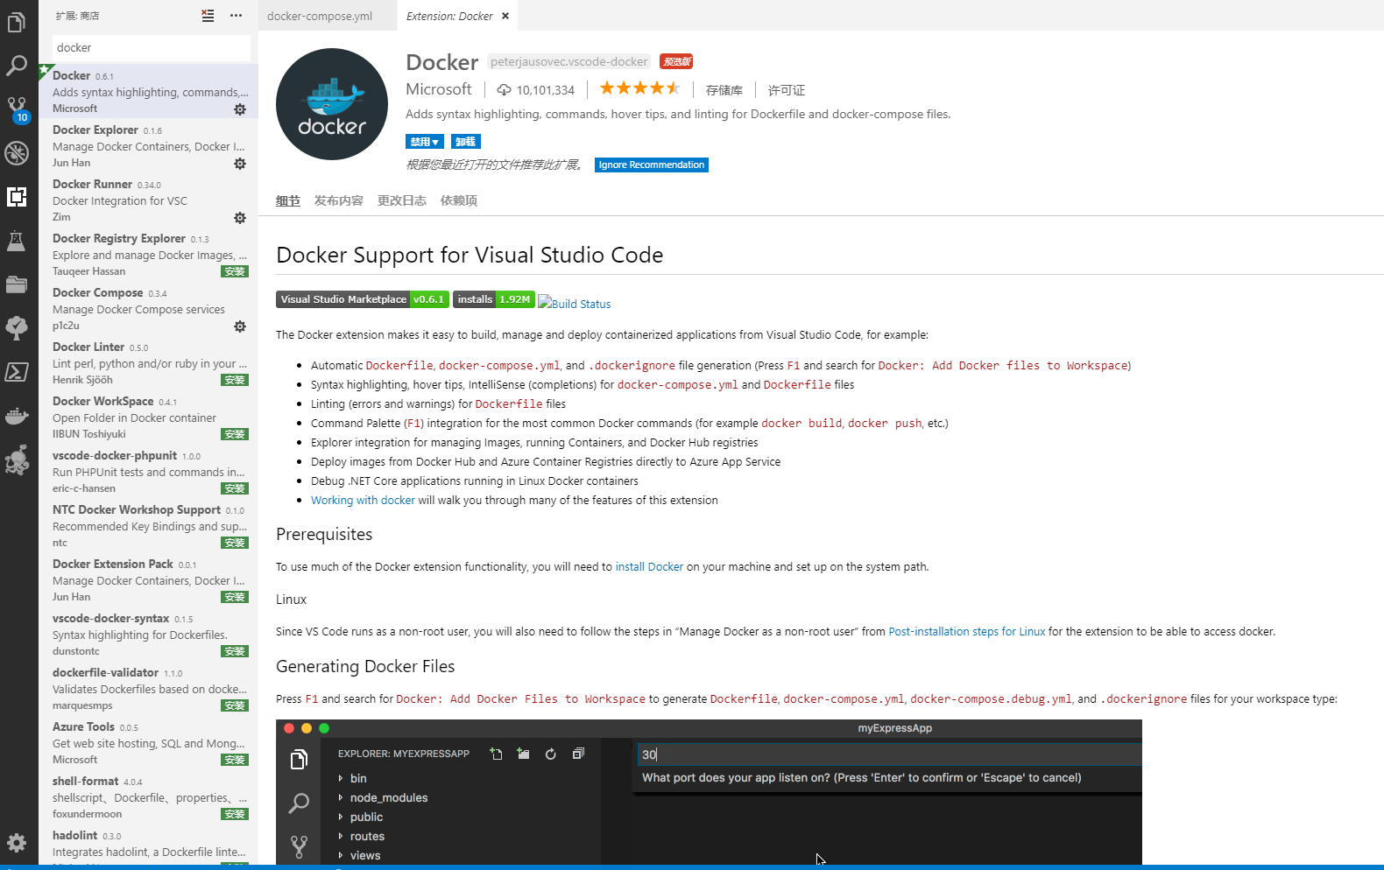Open the Debug view in activity bar
Viewport: 1384px width, 870px height.
pyautogui.click(x=17, y=153)
